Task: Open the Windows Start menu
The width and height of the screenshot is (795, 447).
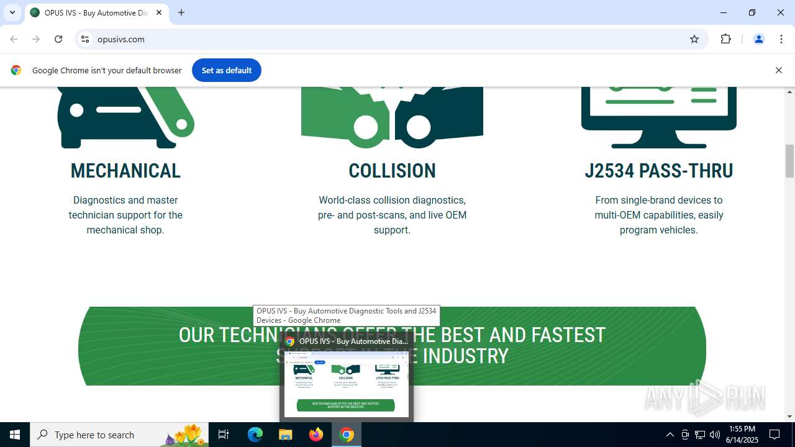Action: tap(15, 435)
